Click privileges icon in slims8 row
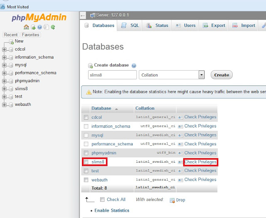The image size is (266, 218). tap(180, 162)
